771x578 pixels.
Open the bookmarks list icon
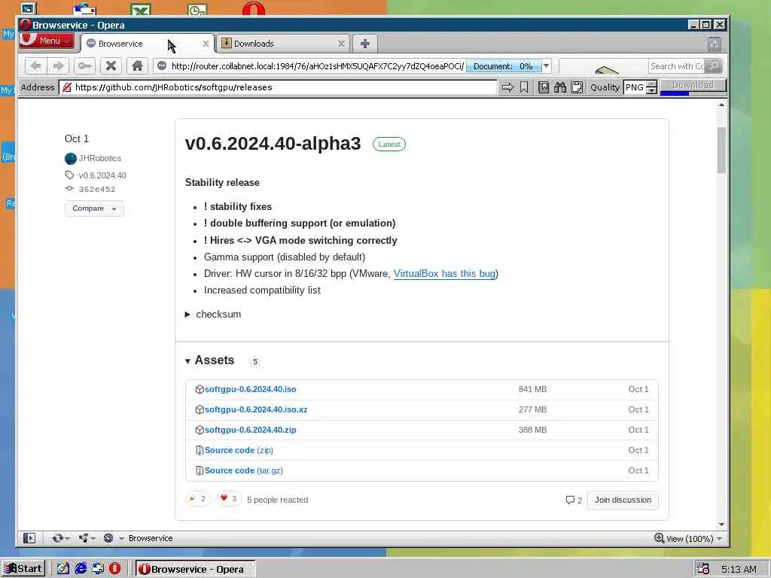[x=544, y=87]
